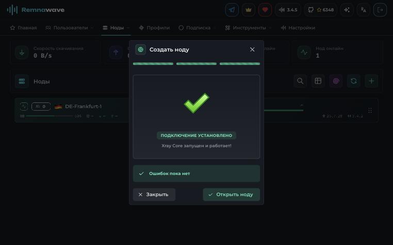The width and height of the screenshot is (393, 245).
Task: Click the add node plus icon
Action: coord(371,81)
